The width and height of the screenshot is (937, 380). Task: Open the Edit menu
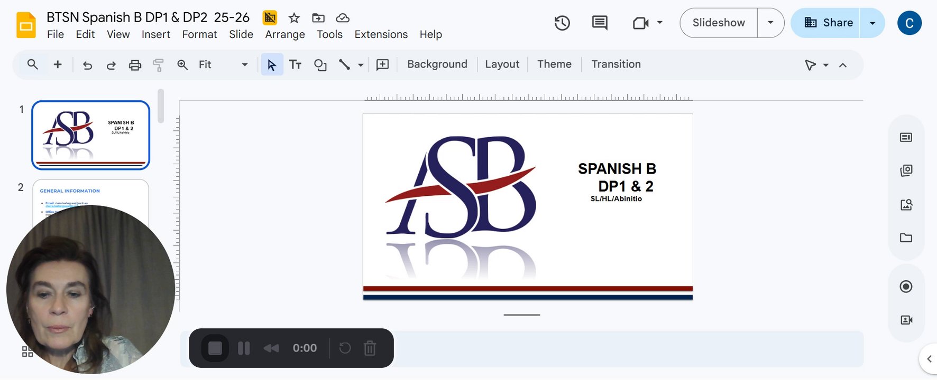pyautogui.click(x=85, y=34)
